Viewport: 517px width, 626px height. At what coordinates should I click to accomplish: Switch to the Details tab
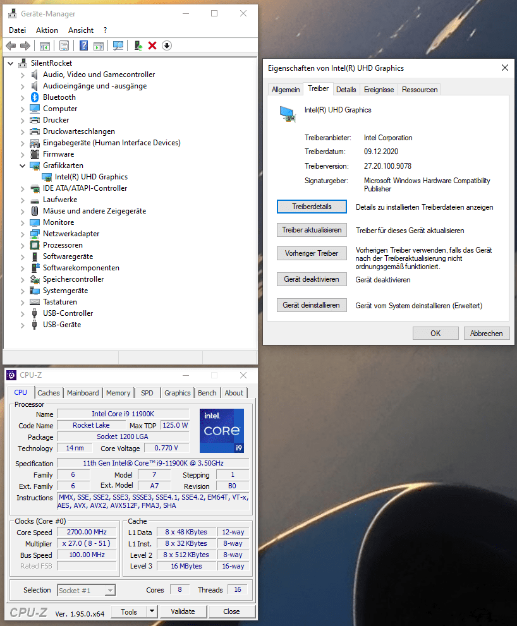[346, 90]
